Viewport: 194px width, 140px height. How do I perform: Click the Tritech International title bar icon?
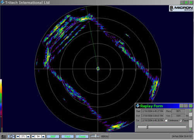(2, 2)
